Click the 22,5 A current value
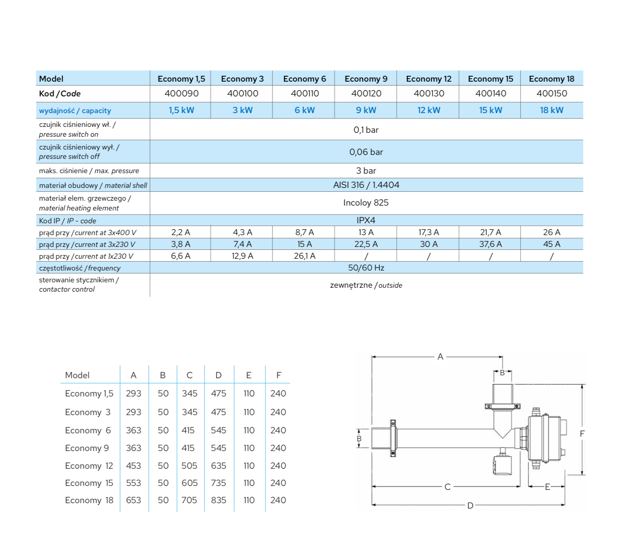Image resolution: width=631 pixels, height=542 pixels. tap(366, 244)
